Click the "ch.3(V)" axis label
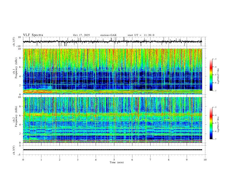The image size is (231, 179). pyautogui.click(x=14, y=150)
